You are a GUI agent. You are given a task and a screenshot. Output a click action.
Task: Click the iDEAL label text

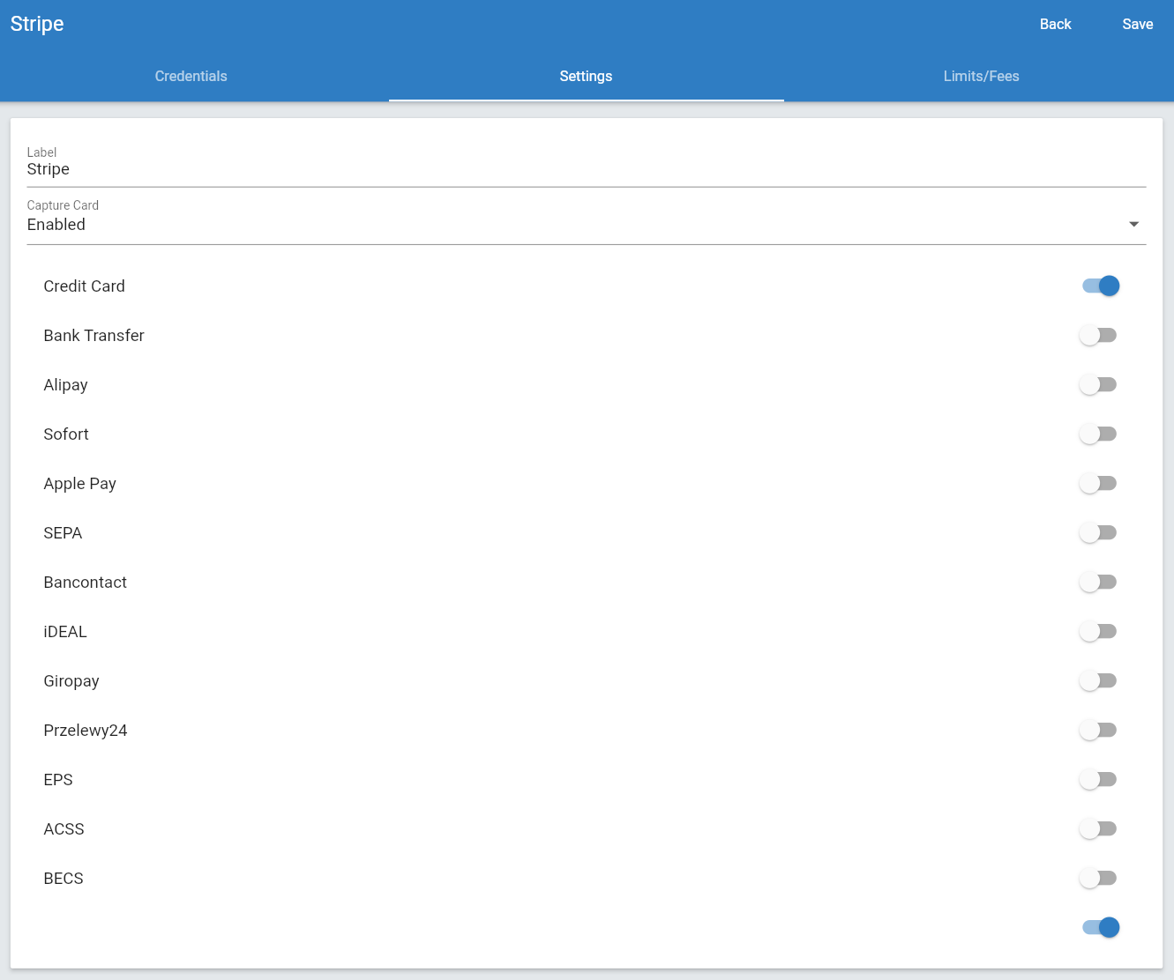[x=65, y=632]
